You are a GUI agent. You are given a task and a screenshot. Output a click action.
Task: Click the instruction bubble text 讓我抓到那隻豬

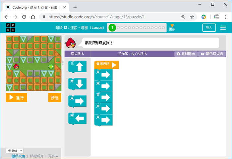(x=99, y=43)
